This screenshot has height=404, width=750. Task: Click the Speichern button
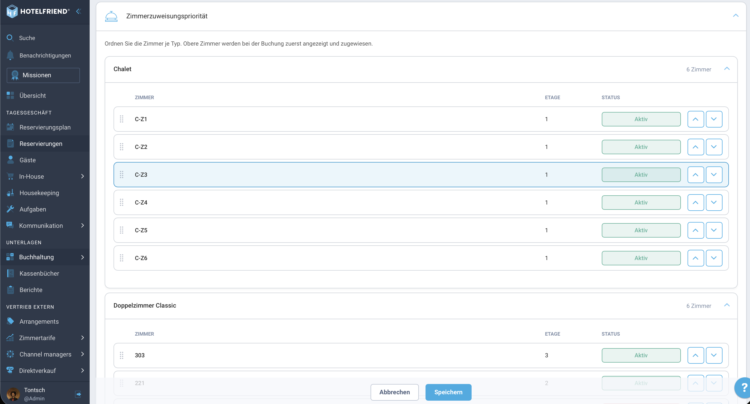click(x=448, y=392)
